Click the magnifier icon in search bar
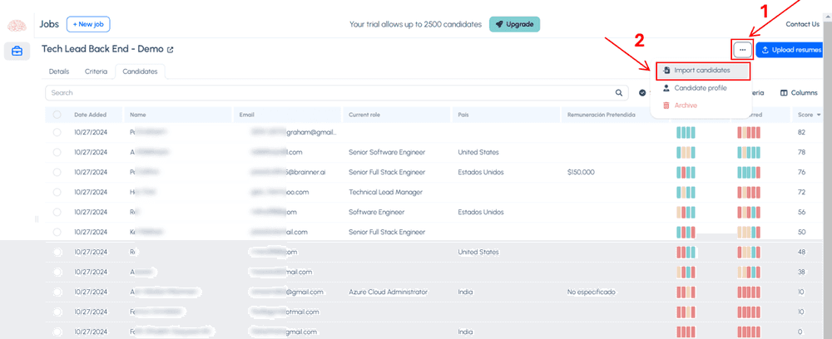832x339 pixels. click(619, 93)
